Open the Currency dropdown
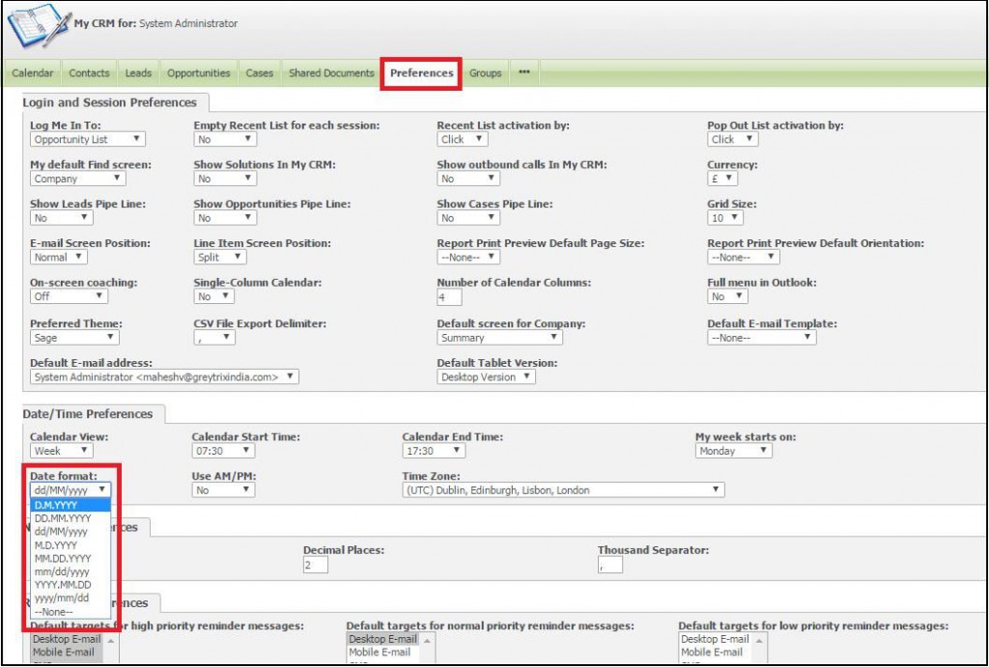This screenshot has width=989, height=667. pyautogui.click(x=722, y=179)
